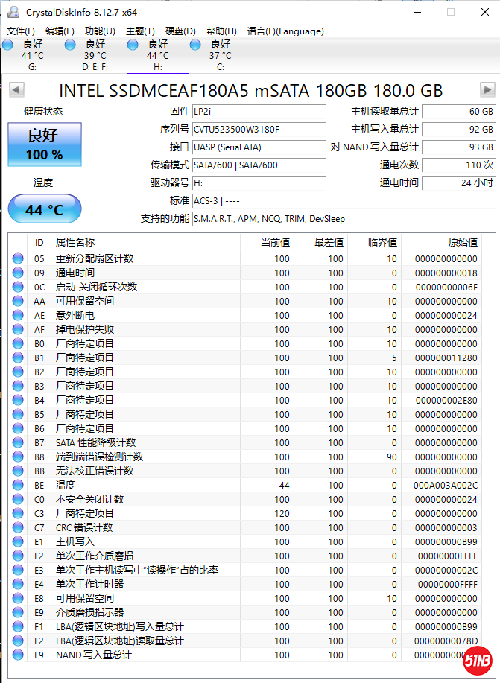Select the C: drive status orb
This screenshot has width=500, height=683.
pyautogui.click(x=196, y=45)
